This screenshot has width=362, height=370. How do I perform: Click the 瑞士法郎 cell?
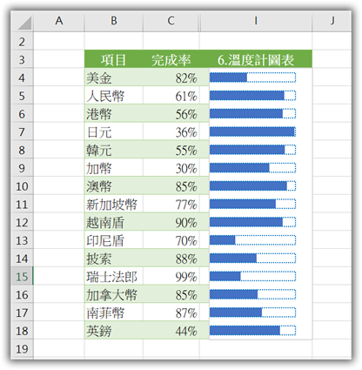click(x=114, y=276)
